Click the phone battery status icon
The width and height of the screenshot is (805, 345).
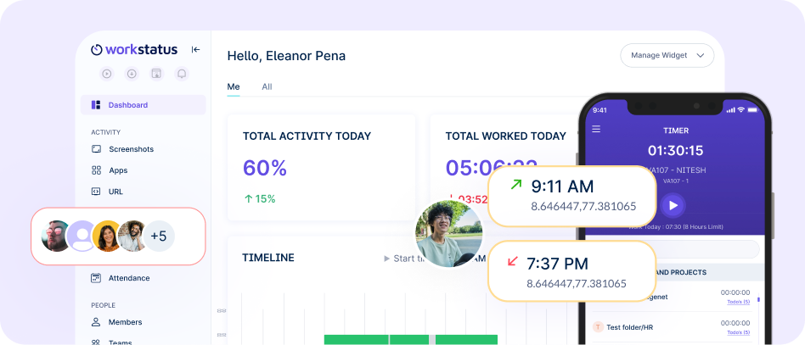click(752, 109)
